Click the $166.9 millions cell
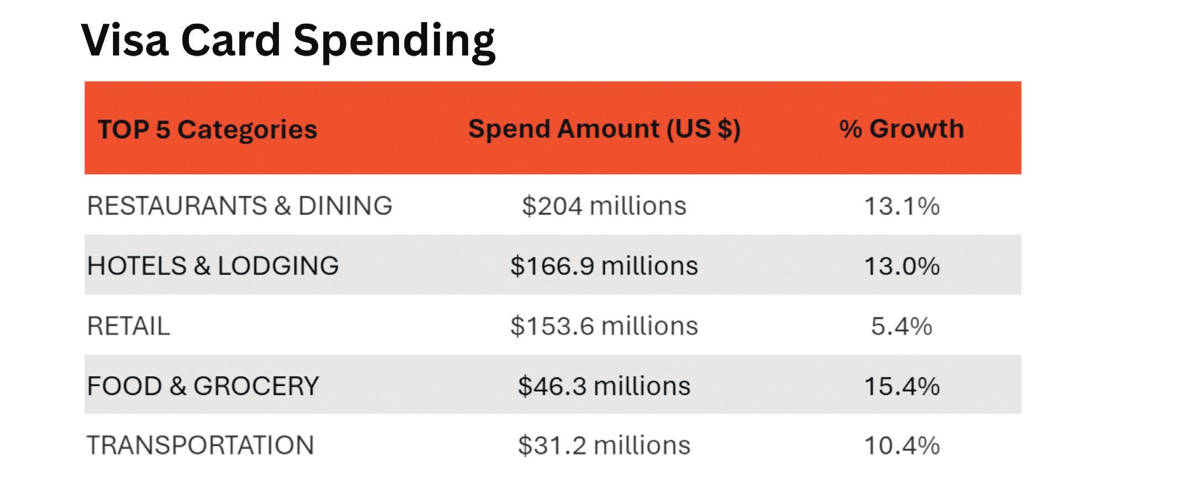The height and width of the screenshot is (484, 1200). pos(604,266)
